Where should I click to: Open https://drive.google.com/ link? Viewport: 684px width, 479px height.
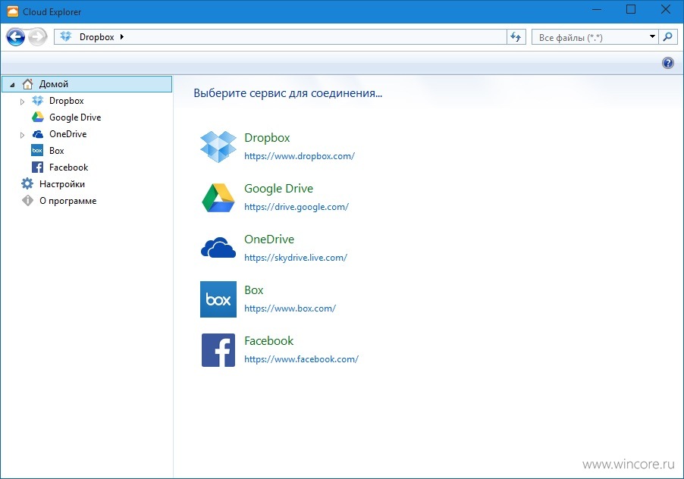[x=297, y=207]
